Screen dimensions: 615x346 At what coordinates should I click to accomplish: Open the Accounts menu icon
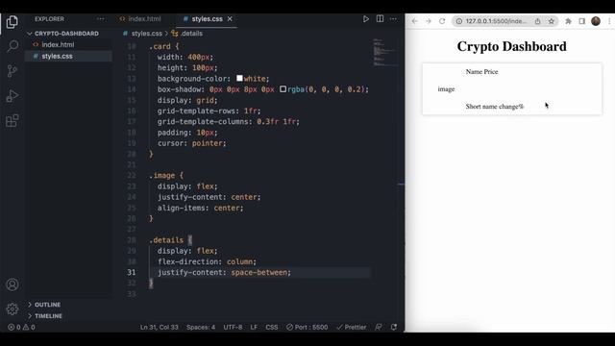click(x=12, y=284)
